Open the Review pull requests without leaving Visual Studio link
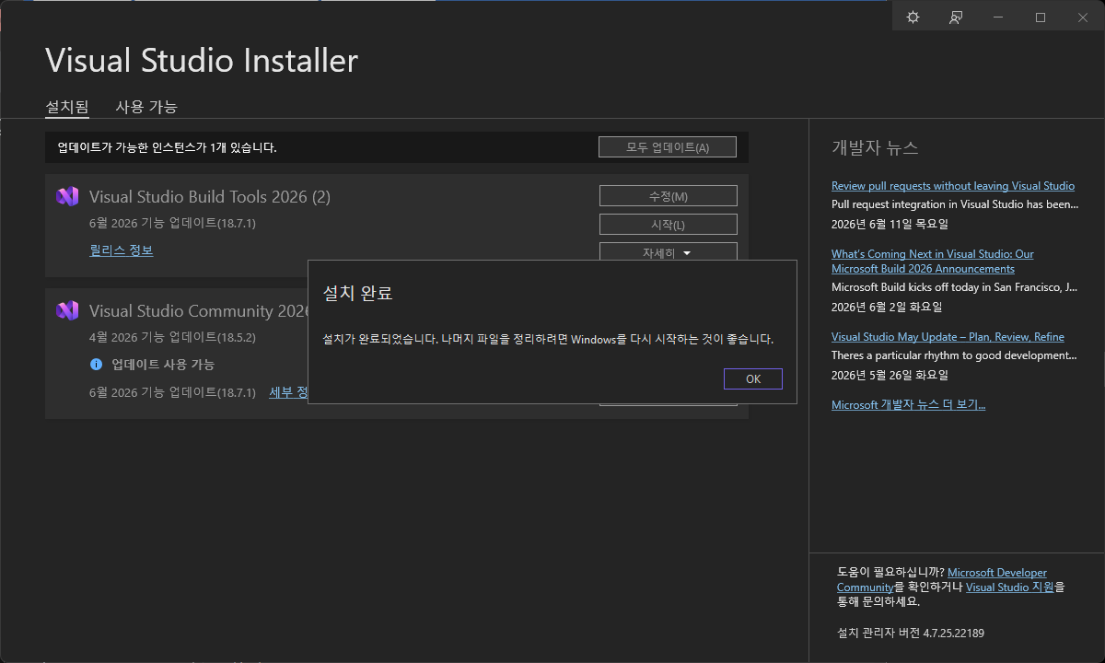The height and width of the screenshot is (663, 1105). [x=953, y=186]
